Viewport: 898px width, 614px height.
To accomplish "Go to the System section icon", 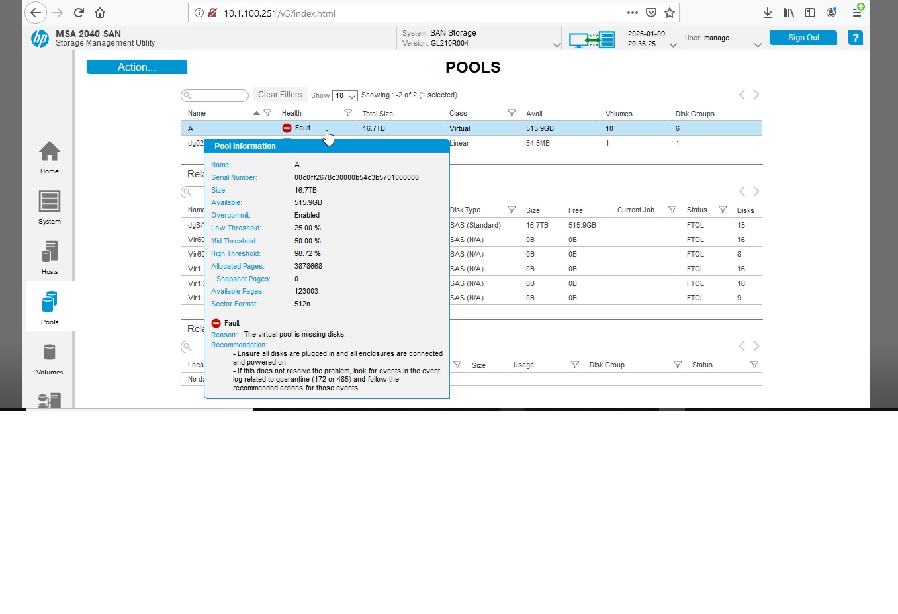I will (x=50, y=201).
